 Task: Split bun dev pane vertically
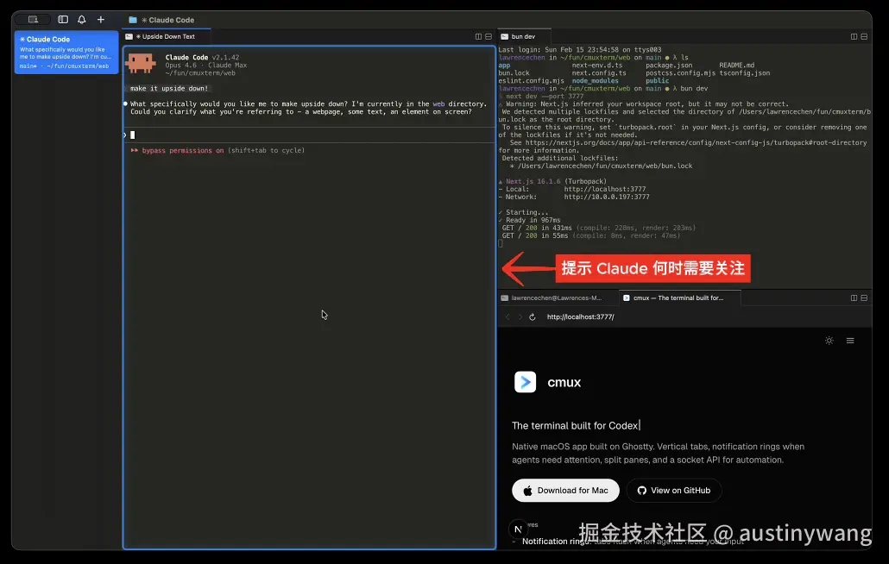tap(854, 37)
